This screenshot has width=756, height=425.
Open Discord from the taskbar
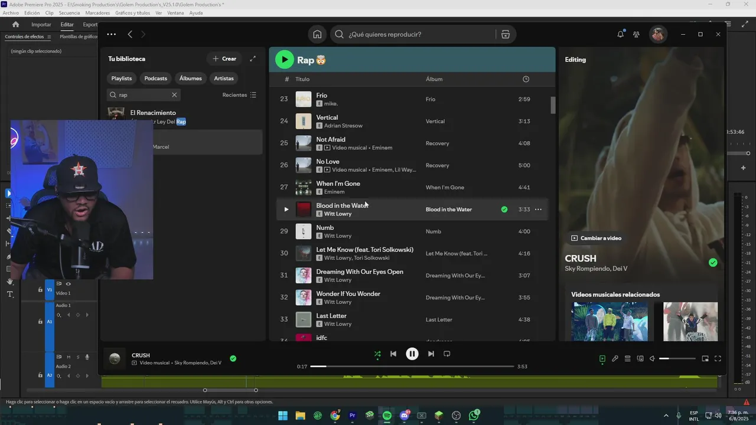click(405, 416)
